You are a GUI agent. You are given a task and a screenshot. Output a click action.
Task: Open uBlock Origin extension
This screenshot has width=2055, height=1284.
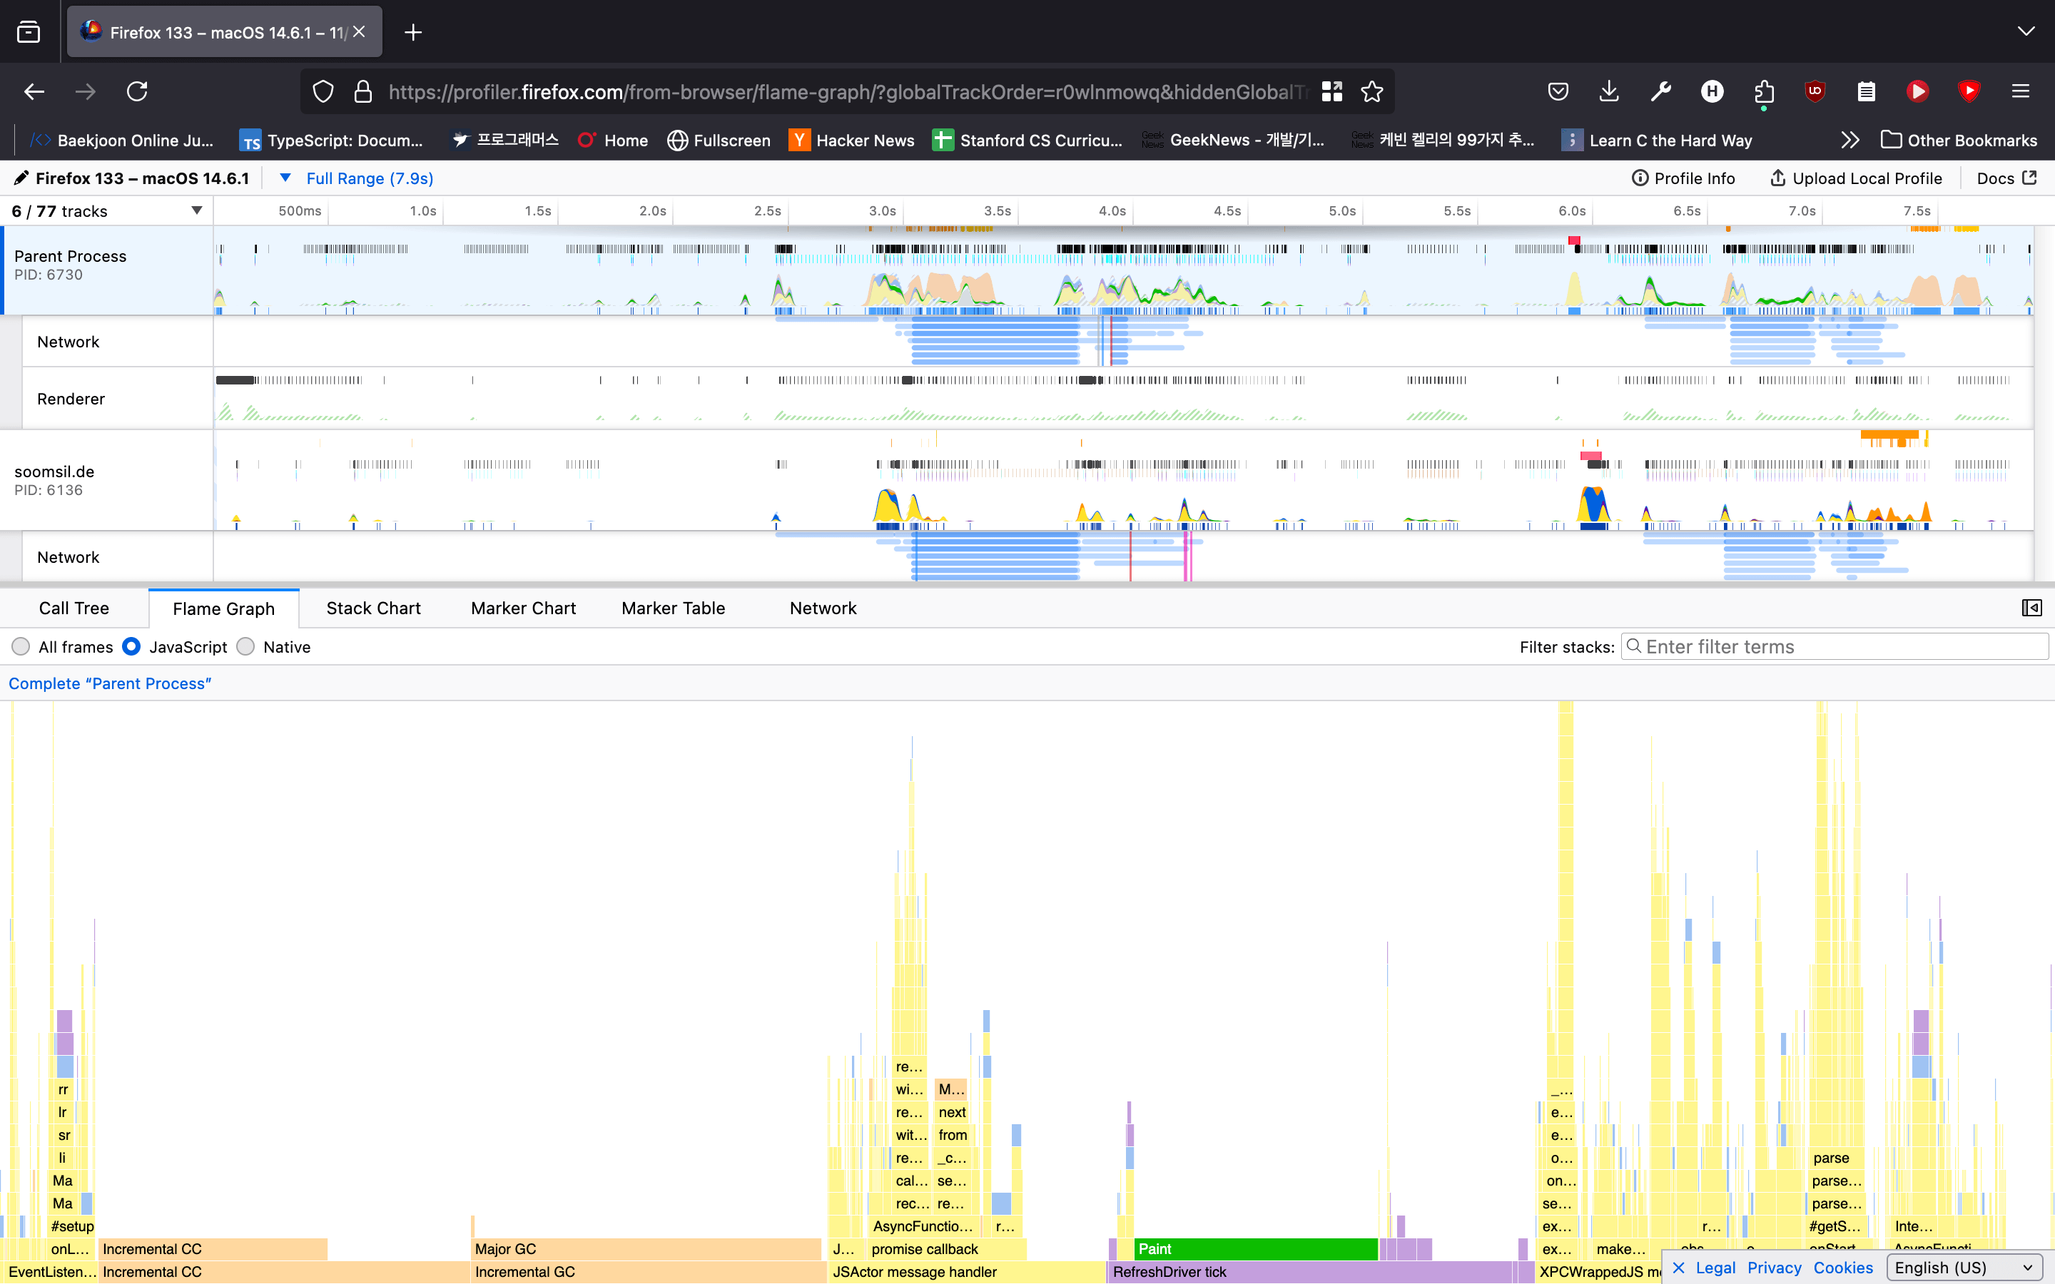point(1815,91)
